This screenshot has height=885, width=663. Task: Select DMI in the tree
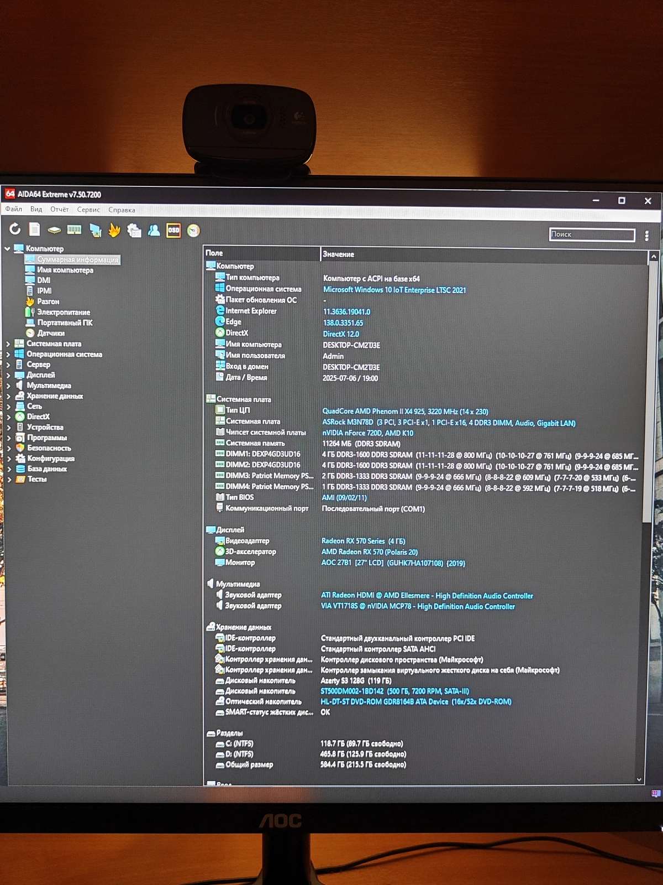(44, 280)
